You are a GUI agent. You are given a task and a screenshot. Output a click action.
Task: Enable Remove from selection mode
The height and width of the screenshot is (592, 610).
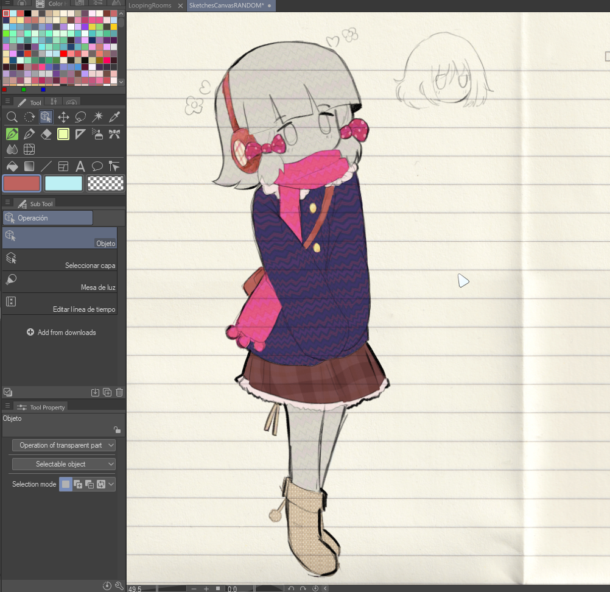tap(89, 484)
